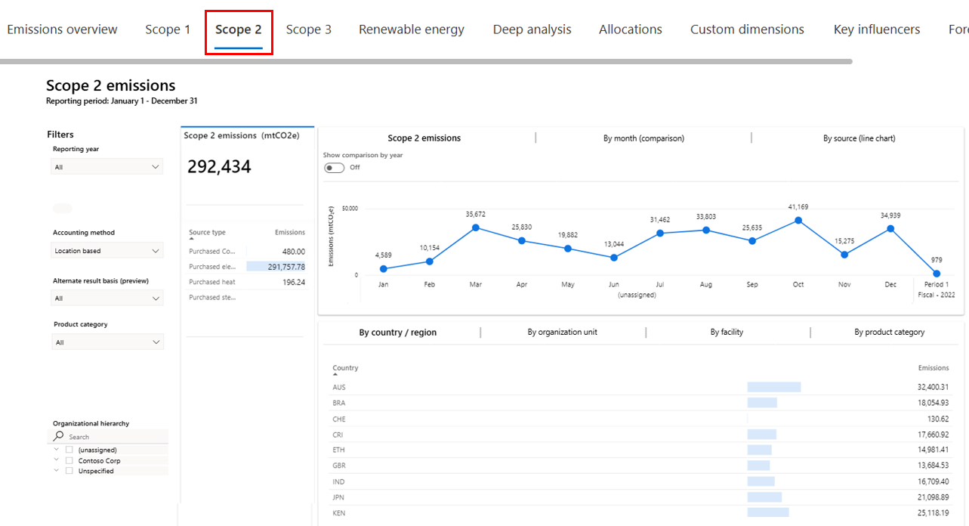Click the sort arrow under Country header
This screenshot has height=526, width=969.
335,375
